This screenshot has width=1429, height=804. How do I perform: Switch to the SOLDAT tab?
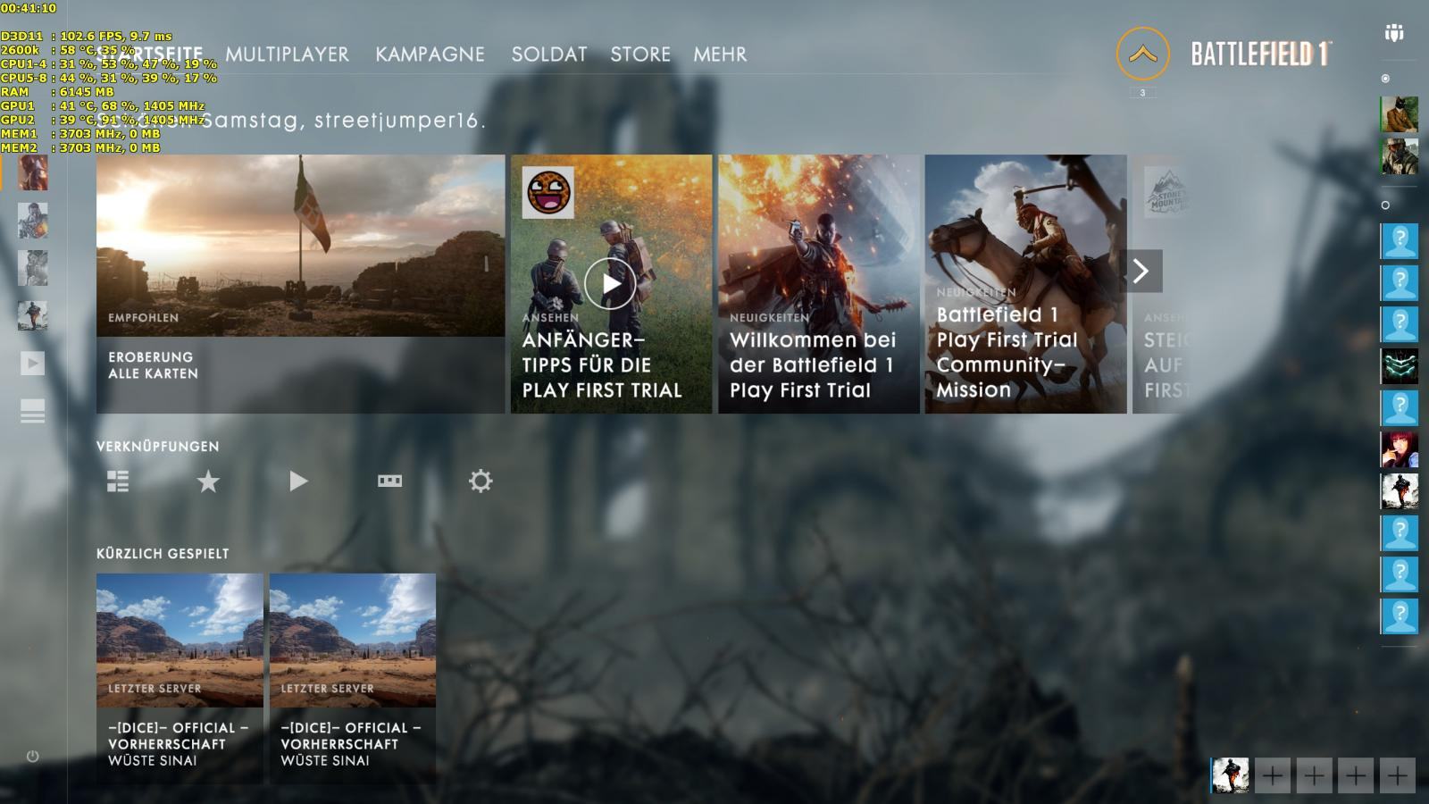tap(548, 54)
